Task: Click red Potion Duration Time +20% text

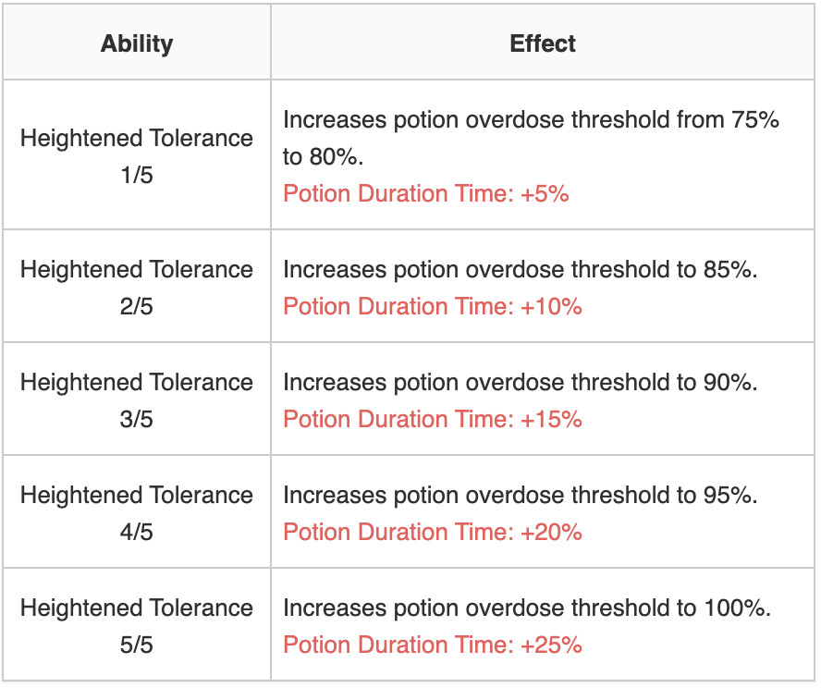Action: click(432, 532)
